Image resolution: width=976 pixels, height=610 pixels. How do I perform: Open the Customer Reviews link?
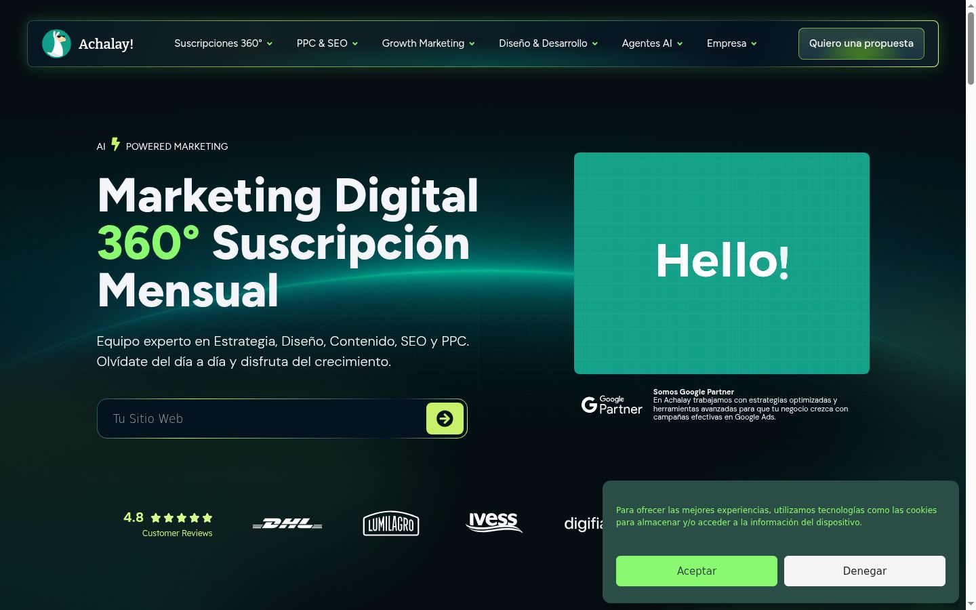[x=178, y=533]
